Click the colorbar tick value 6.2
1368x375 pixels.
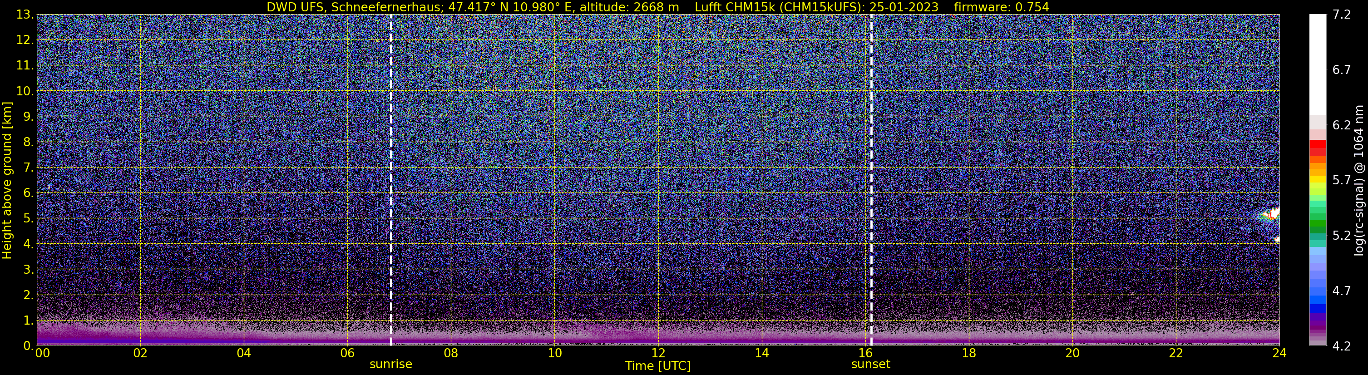(1342, 125)
